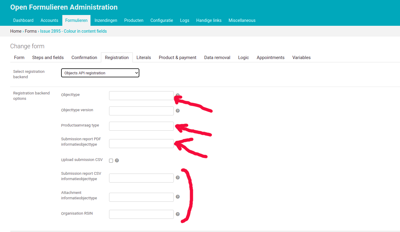This screenshot has width=400, height=232.
Task: Open help tooltip for Objecttype version
Action: point(178,111)
